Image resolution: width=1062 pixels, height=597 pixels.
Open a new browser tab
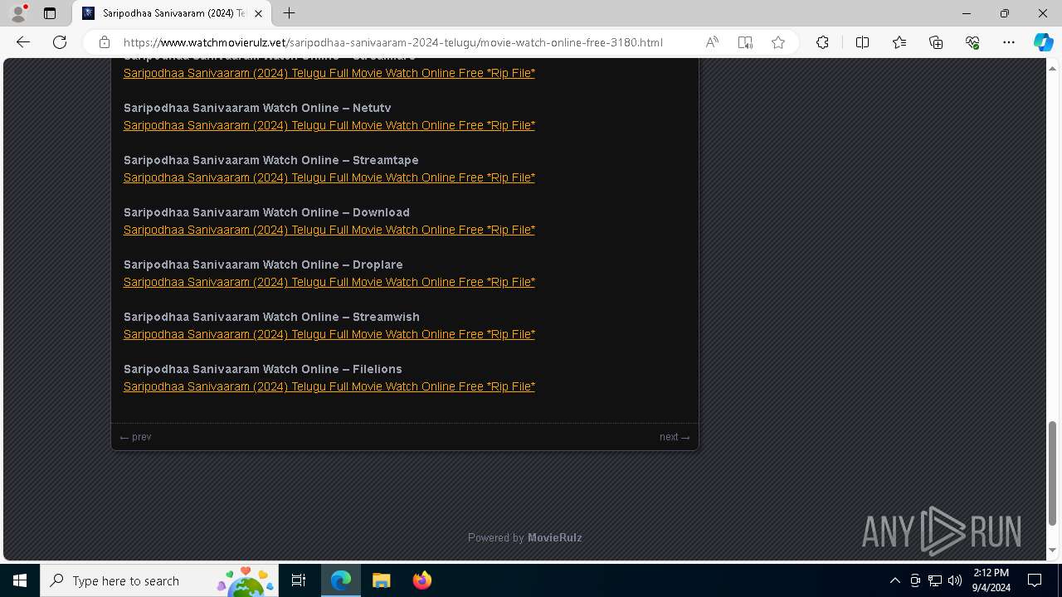click(289, 13)
